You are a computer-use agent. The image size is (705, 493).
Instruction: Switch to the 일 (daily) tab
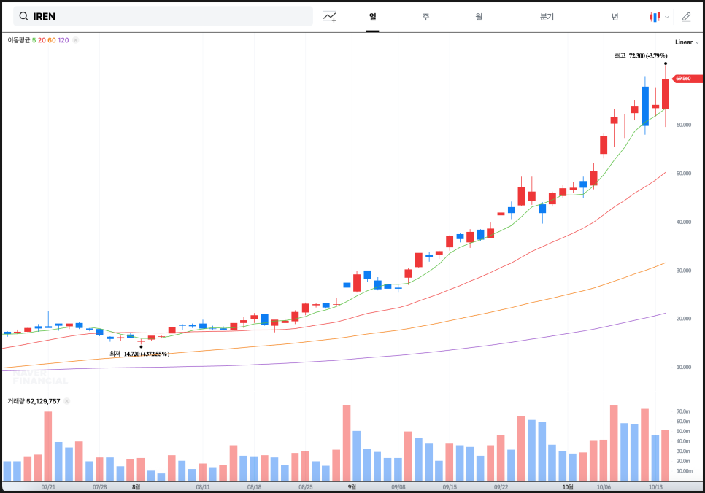[x=372, y=16]
